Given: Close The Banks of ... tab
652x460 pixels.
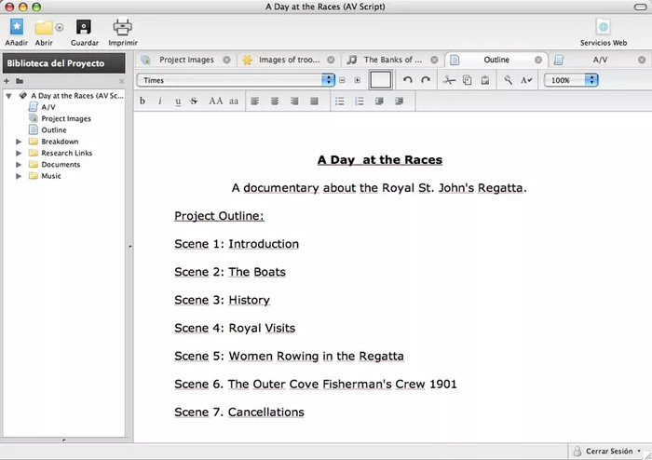Looking at the screenshot, I should (434, 60).
